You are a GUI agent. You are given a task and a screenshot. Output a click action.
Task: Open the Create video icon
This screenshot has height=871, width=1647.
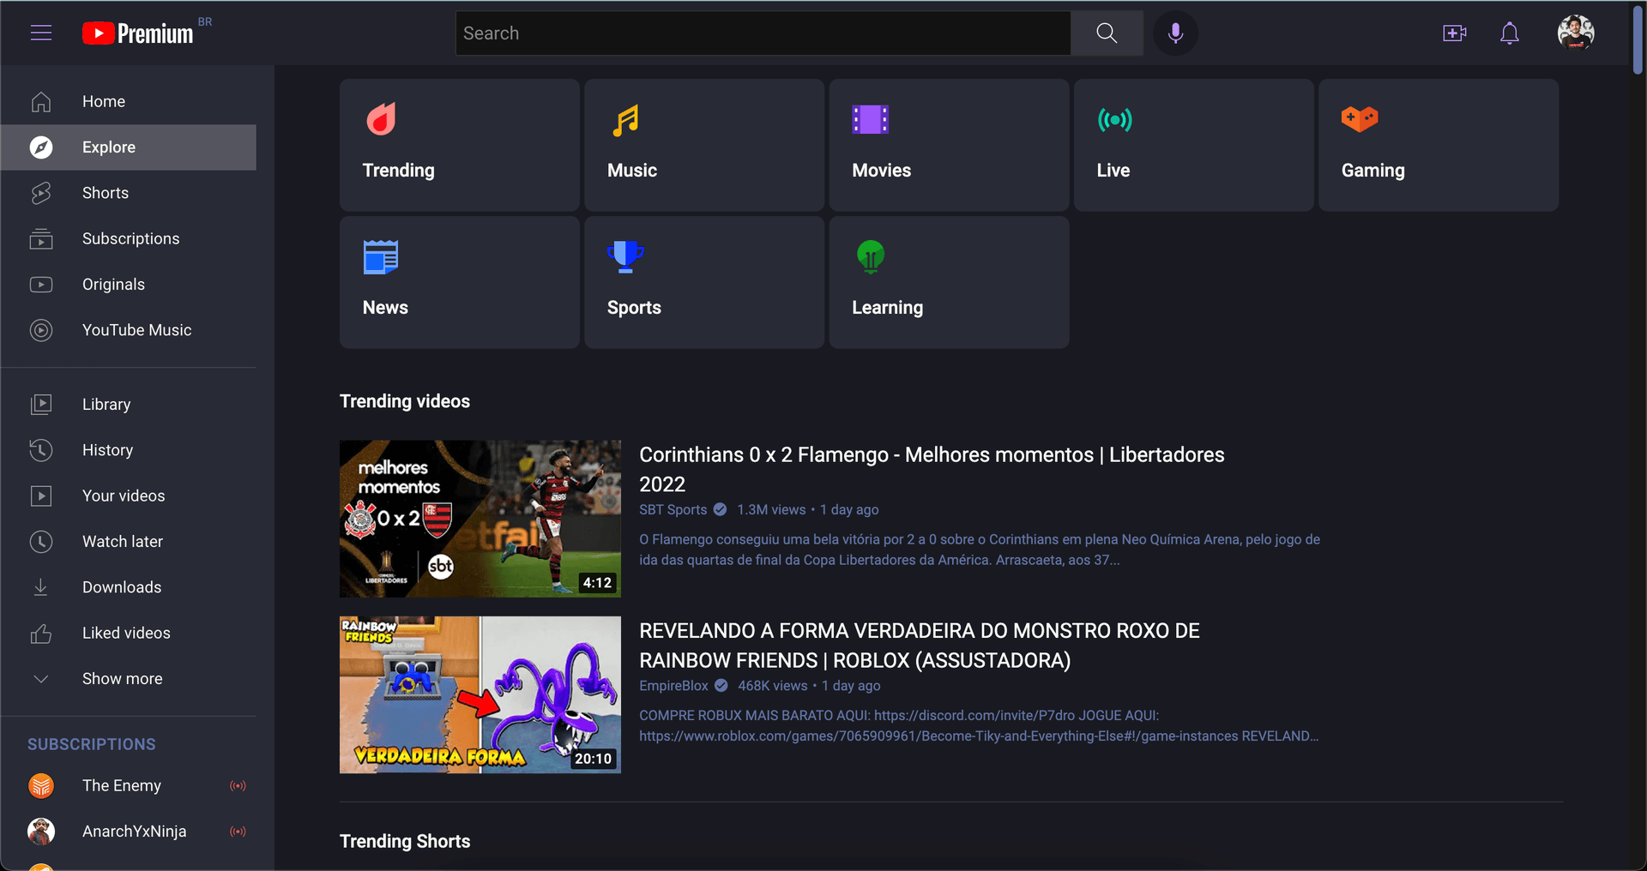click(x=1455, y=33)
